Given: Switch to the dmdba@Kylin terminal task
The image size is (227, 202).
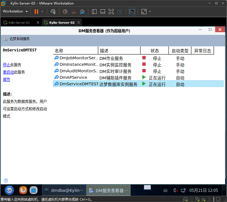Looking at the screenshot, I should (64, 190).
